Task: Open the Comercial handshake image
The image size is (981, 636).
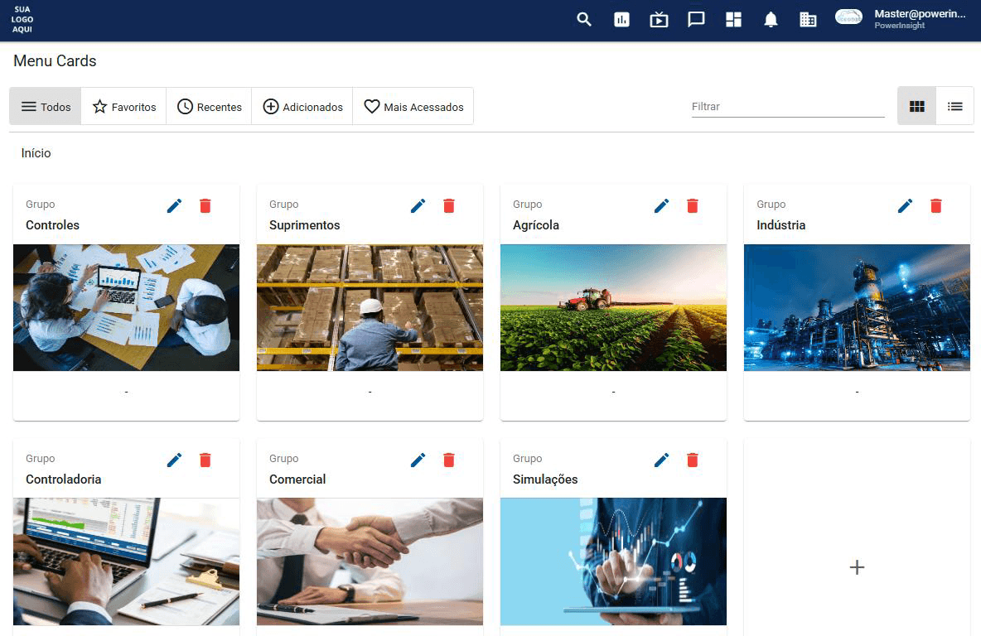Action: click(x=370, y=561)
